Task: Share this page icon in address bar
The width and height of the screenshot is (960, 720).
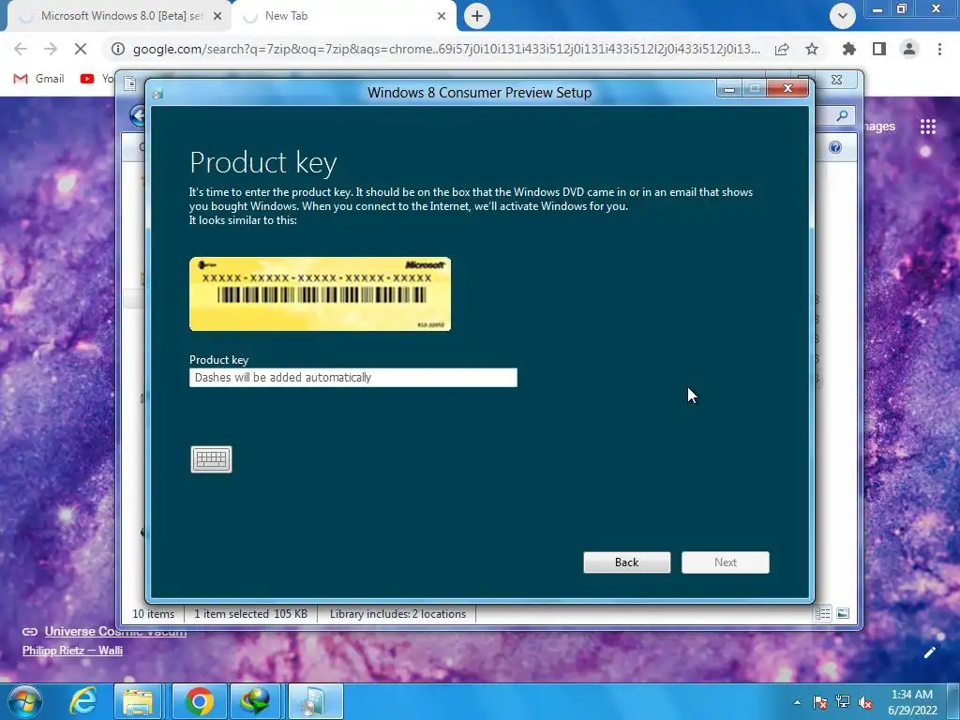Action: pos(782,49)
